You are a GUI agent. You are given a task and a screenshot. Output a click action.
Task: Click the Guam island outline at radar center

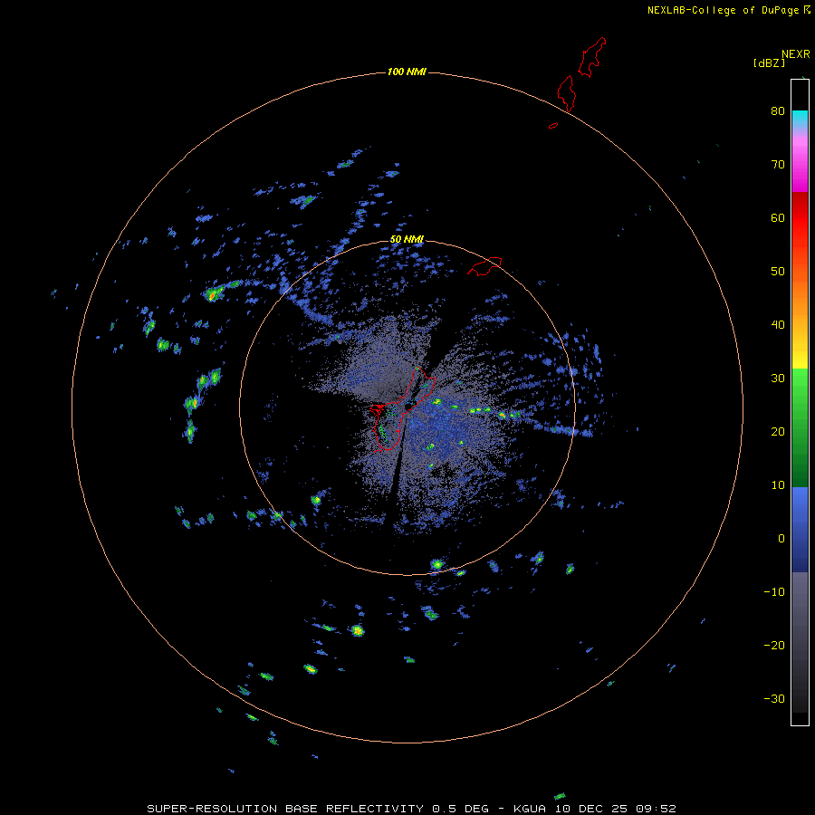[x=402, y=408]
